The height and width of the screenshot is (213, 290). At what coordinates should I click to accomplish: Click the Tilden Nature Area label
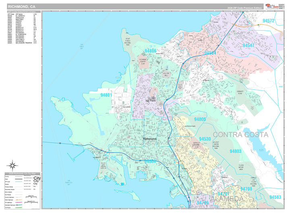coord(241,167)
